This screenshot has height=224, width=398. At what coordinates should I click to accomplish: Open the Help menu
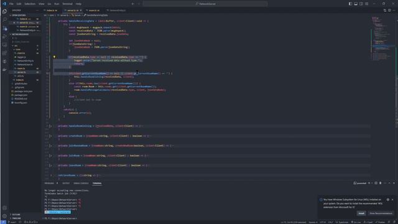(x=78, y=4)
